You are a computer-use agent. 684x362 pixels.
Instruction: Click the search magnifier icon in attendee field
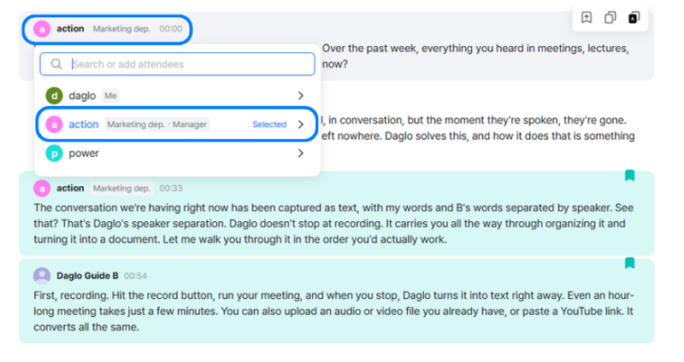pyautogui.click(x=56, y=64)
